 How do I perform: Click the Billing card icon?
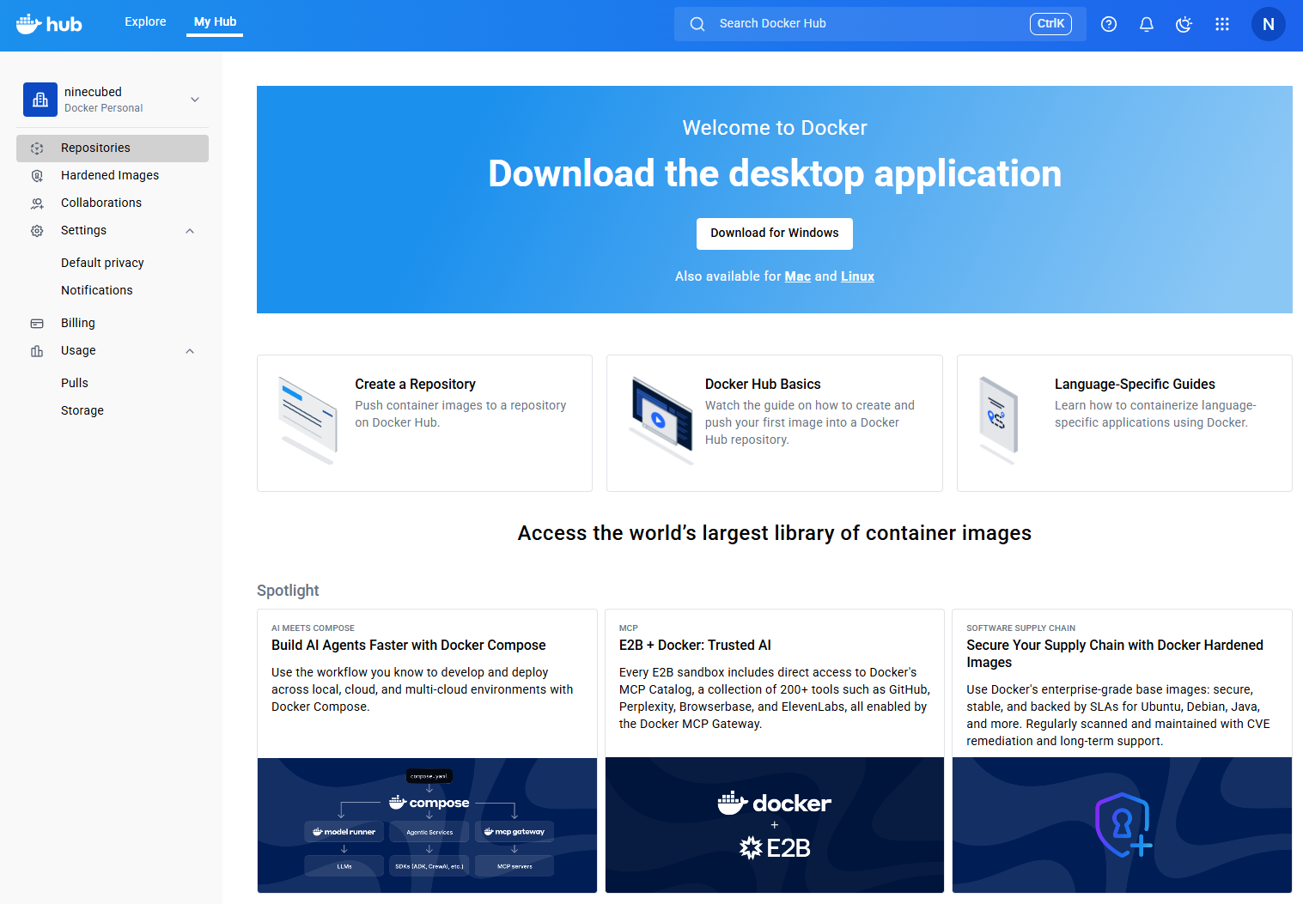point(37,324)
